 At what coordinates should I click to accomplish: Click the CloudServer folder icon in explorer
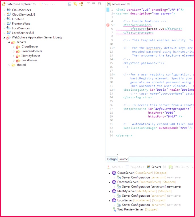point(18,47)
